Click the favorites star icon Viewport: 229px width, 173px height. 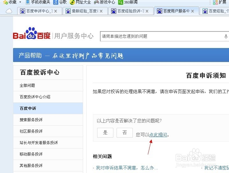pos(5,2)
